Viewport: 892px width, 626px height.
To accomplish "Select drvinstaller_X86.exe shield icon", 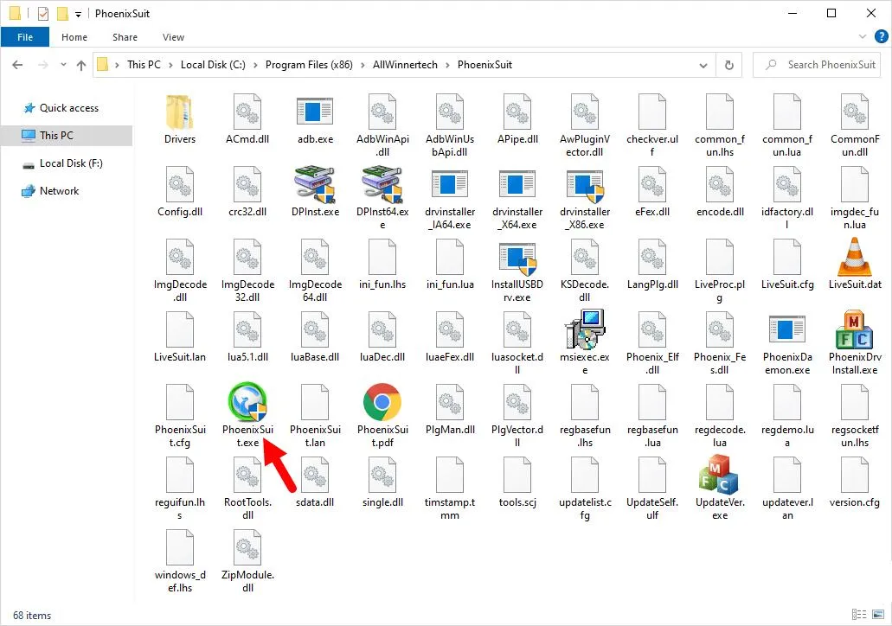I will click(x=585, y=185).
